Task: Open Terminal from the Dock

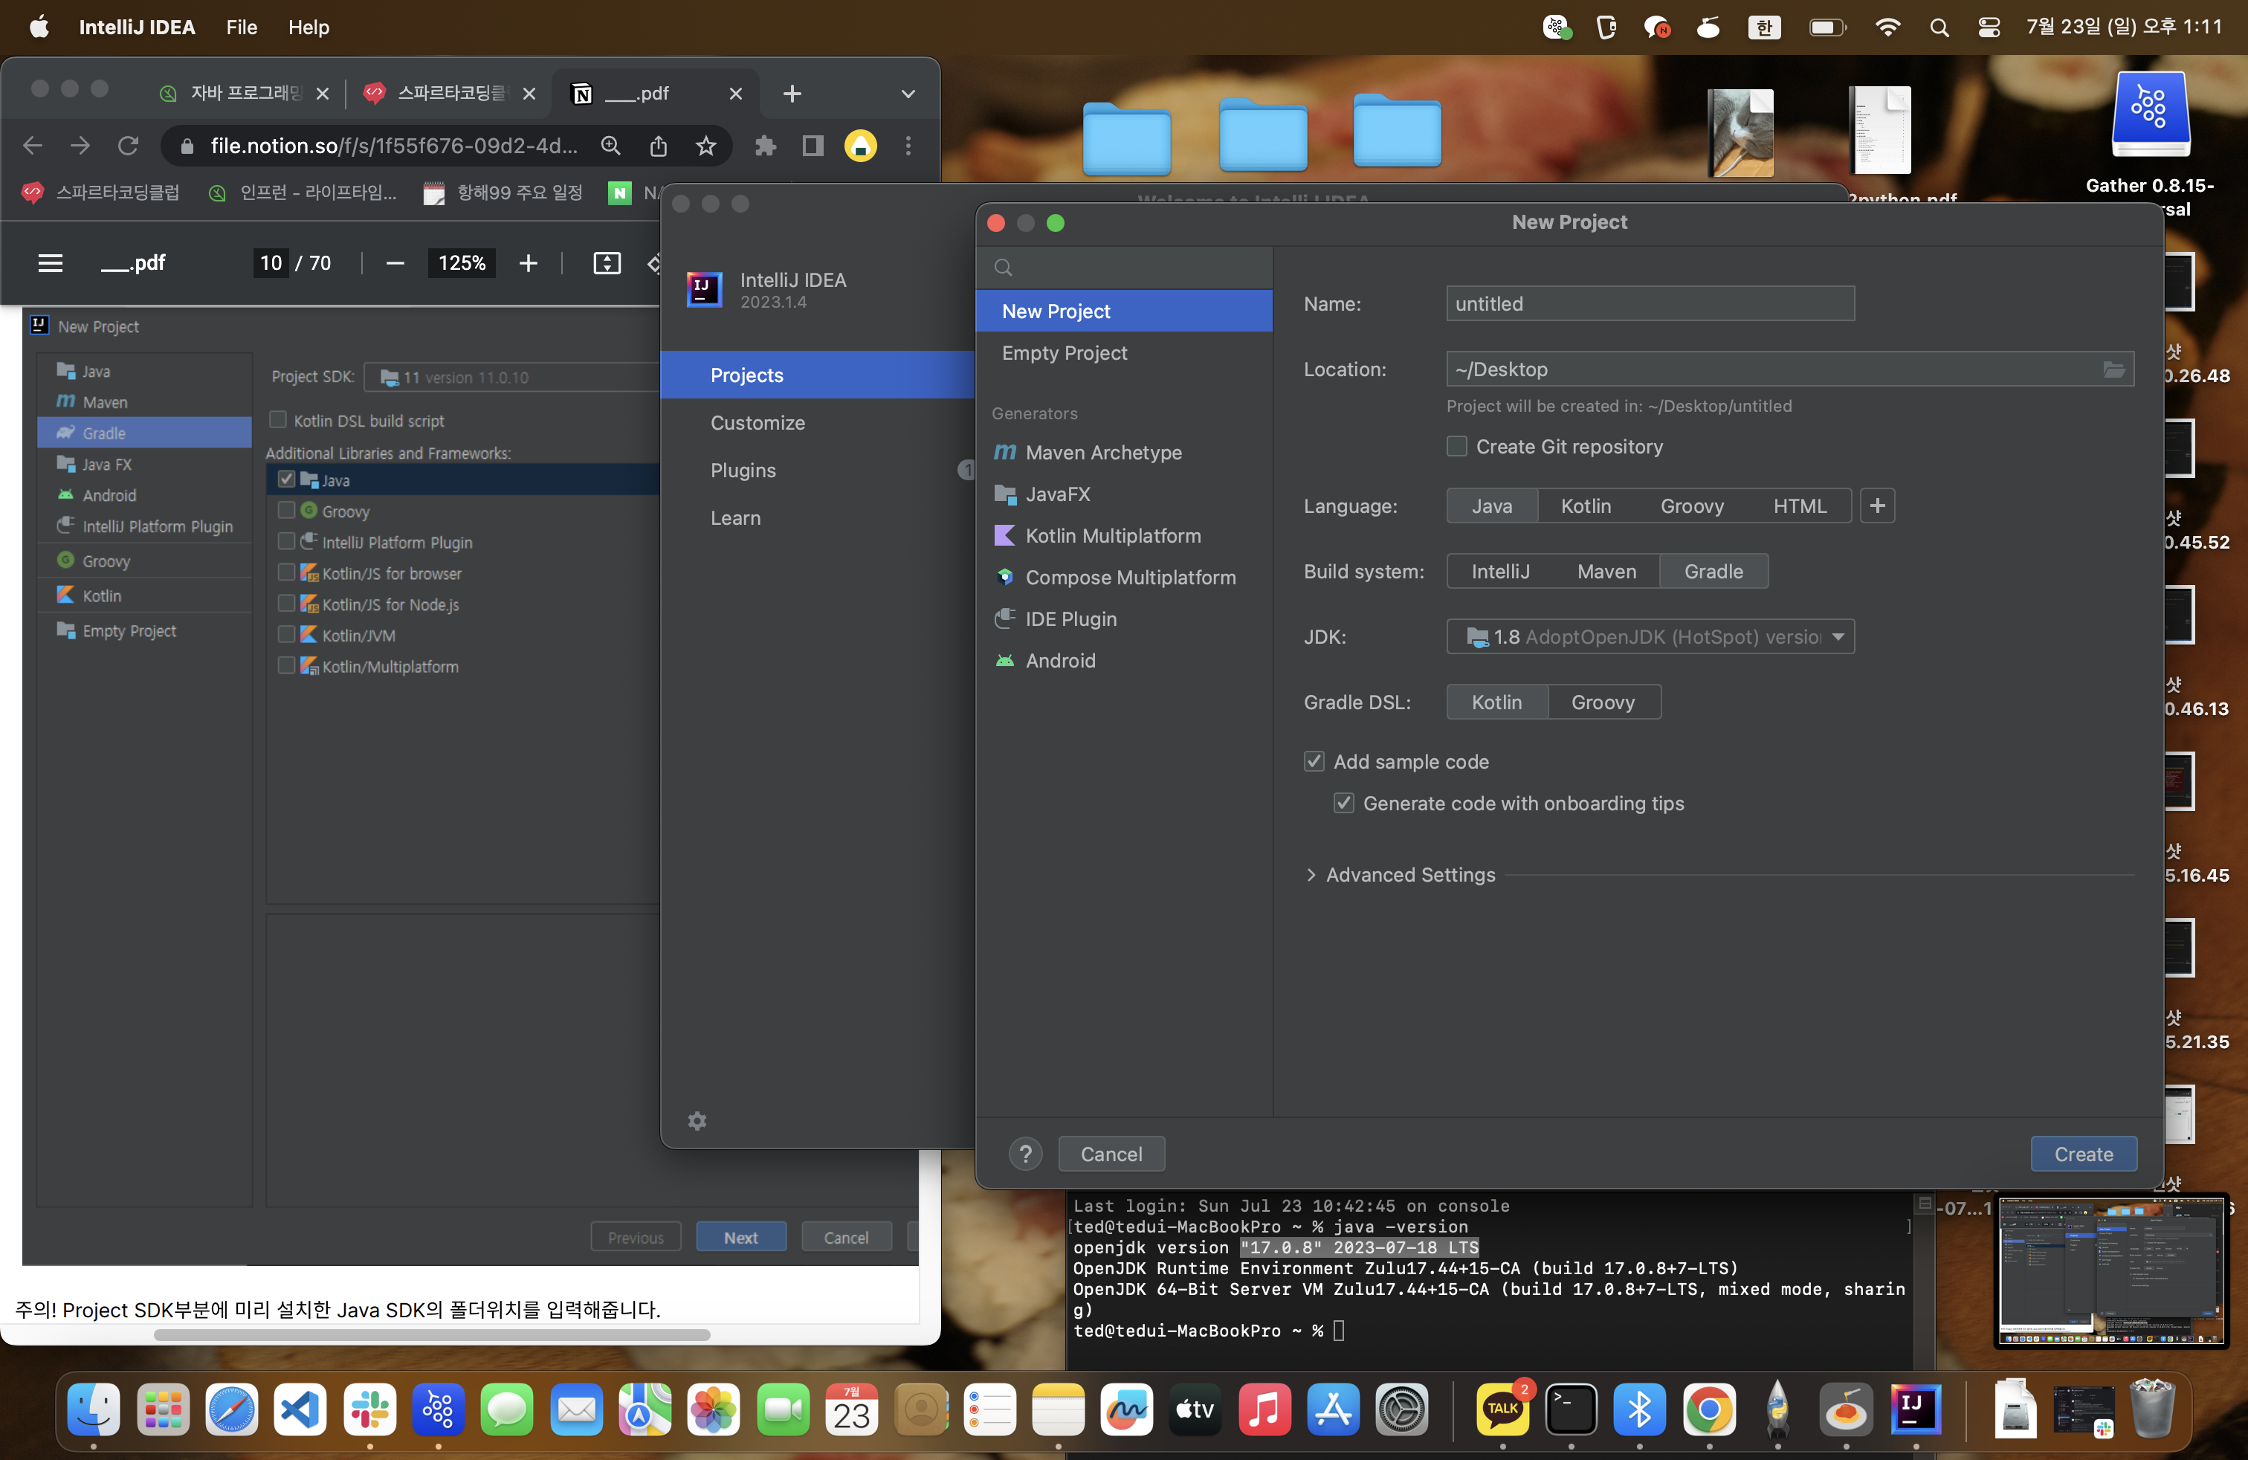Action: pos(1571,1409)
